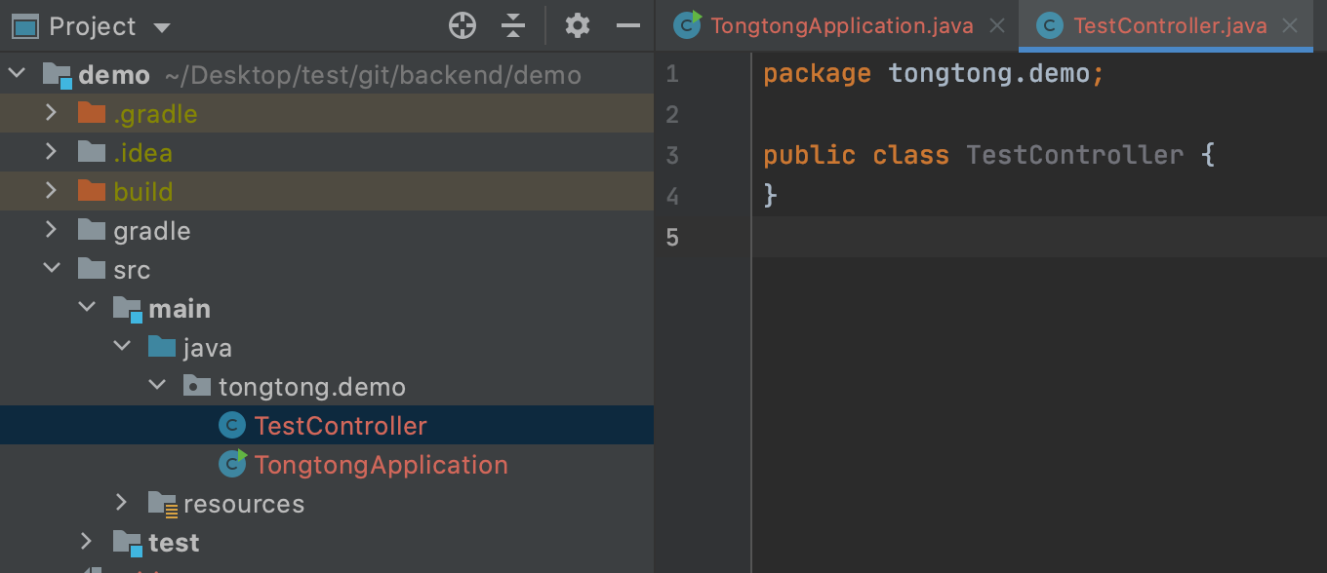Image resolution: width=1327 pixels, height=573 pixels.
Task: Click the Select Opened File crosshair icon
Action: pyautogui.click(x=462, y=26)
